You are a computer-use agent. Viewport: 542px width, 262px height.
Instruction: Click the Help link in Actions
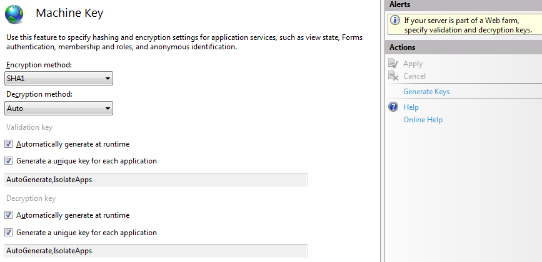point(411,107)
